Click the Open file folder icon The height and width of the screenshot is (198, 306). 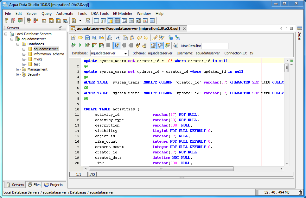click(x=80, y=38)
